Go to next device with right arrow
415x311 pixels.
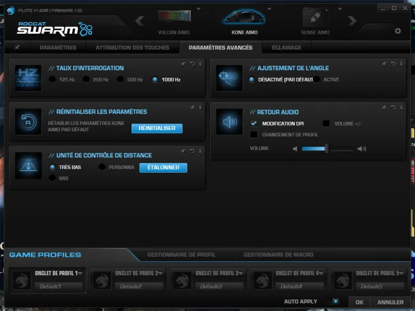352,21
